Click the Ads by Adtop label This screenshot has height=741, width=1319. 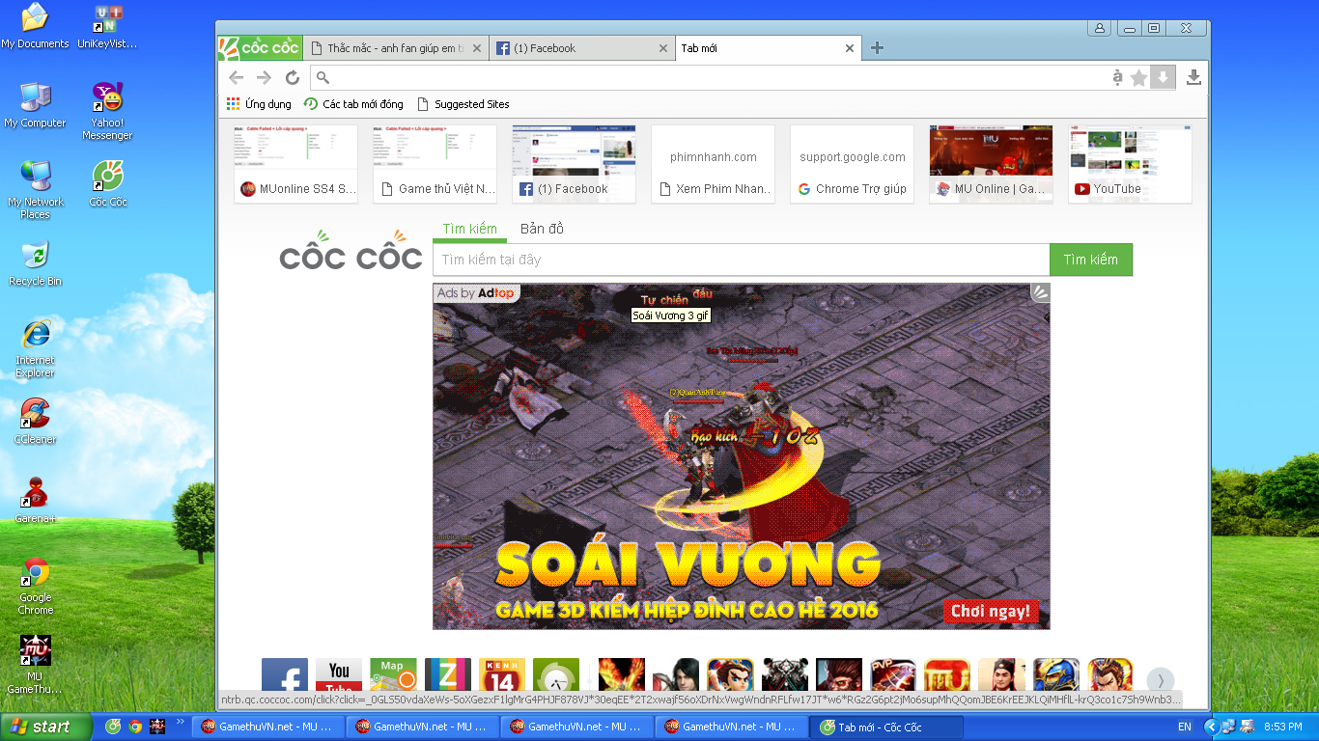[476, 293]
